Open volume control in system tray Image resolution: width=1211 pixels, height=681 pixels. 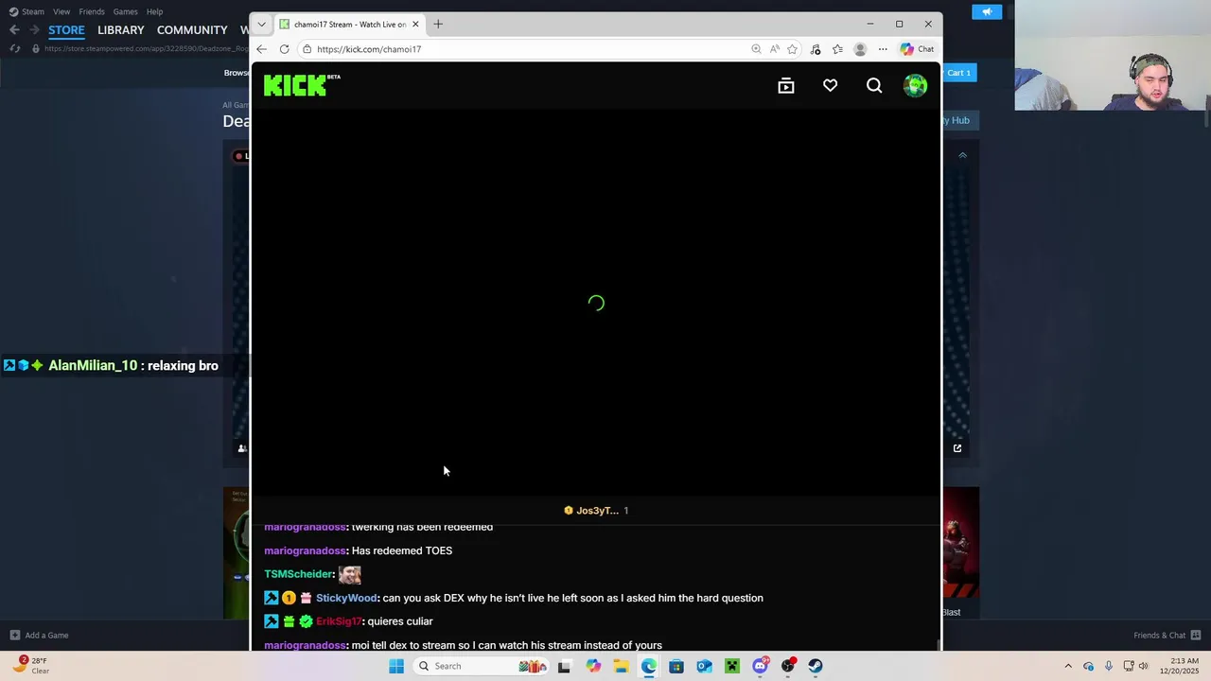click(1143, 666)
